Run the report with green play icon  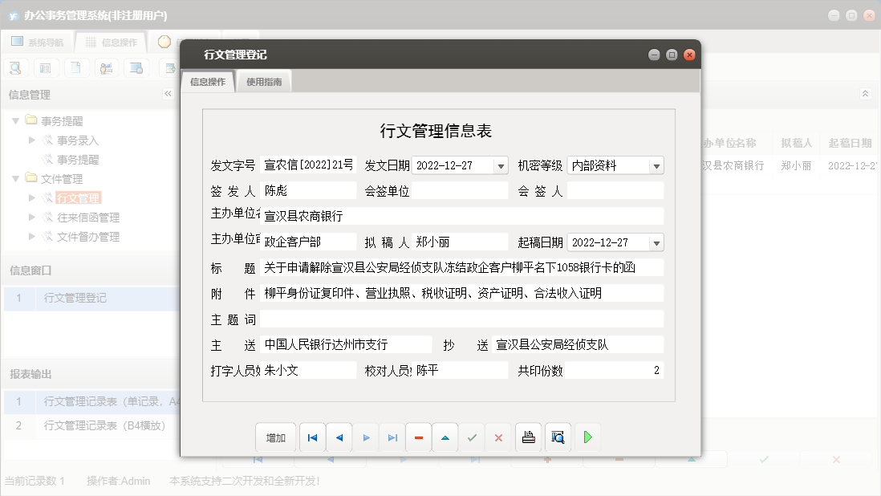tap(587, 437)
